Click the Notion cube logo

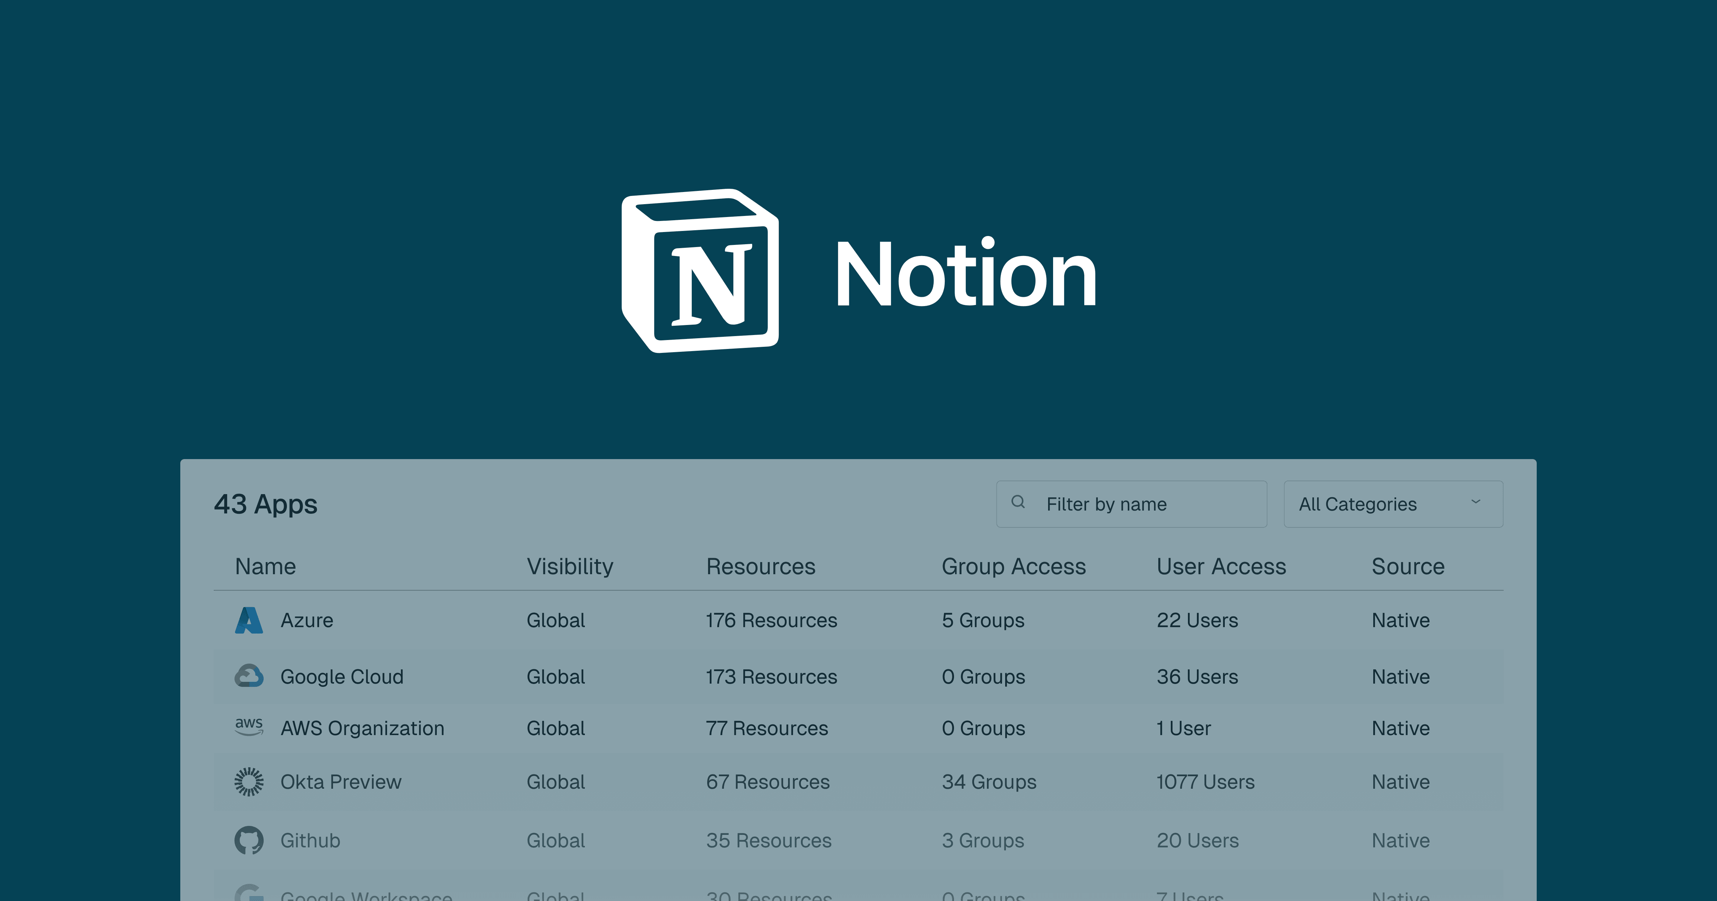coord(700,271)
